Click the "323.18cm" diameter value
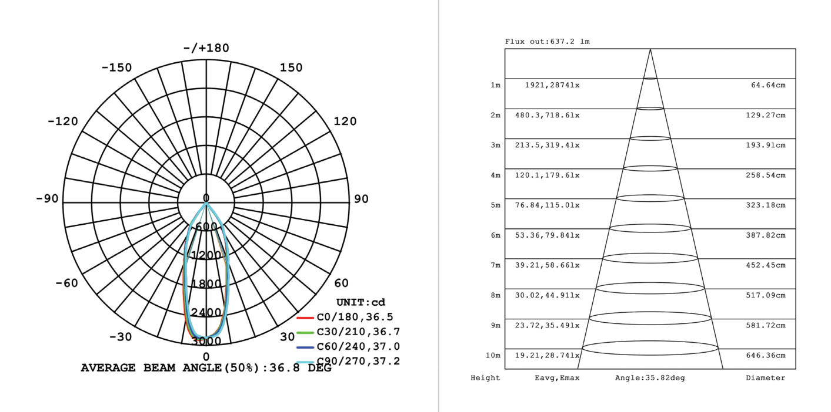Image resolution: width=831 pixels, height=412 pixels. pos(766,205)
